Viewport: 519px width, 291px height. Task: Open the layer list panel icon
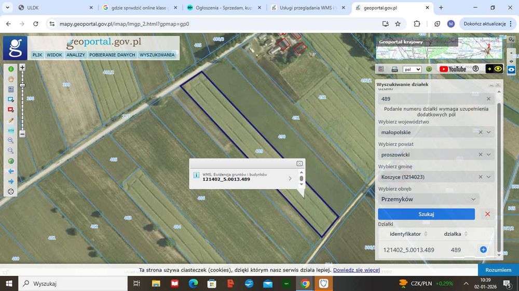point(381,69)
